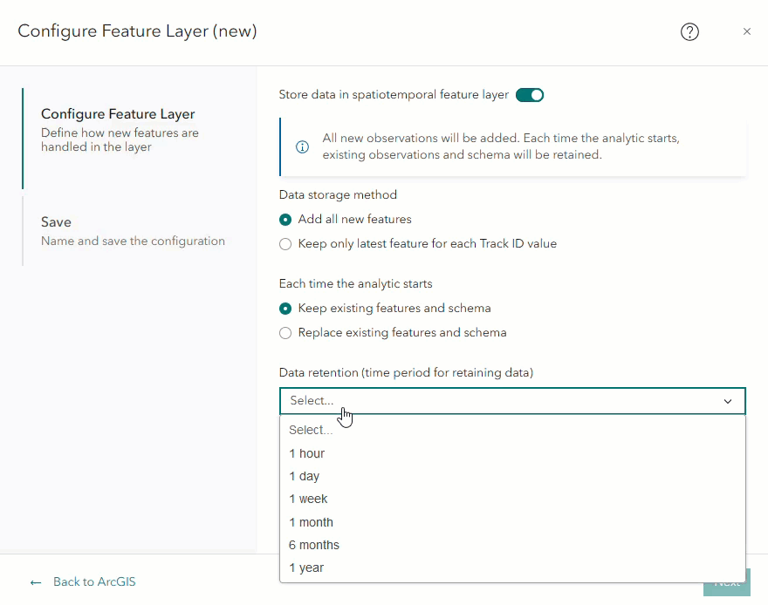Go to the Configure Feature Layer step

(118, 114)
